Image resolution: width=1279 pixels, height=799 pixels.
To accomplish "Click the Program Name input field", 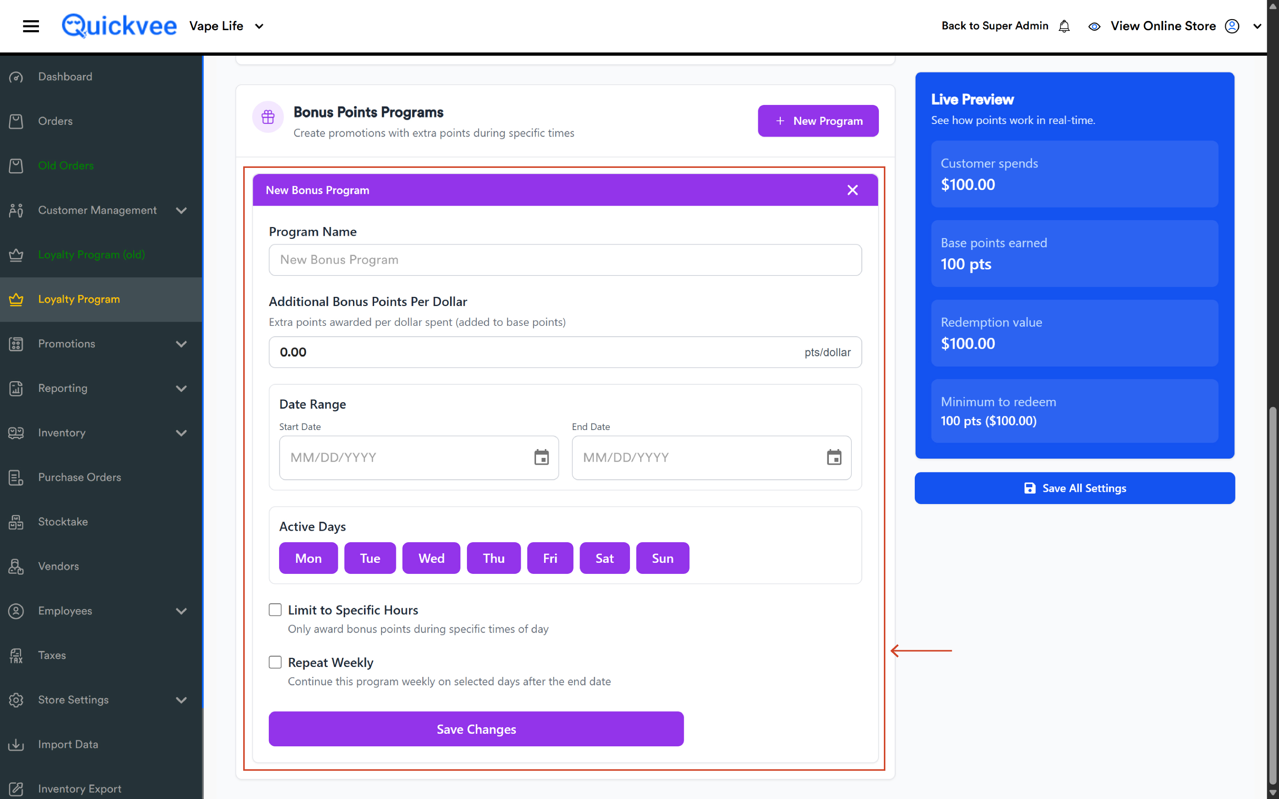I will point(565,259).
